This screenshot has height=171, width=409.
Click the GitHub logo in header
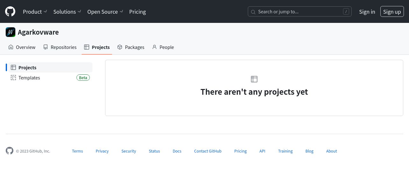10,11
